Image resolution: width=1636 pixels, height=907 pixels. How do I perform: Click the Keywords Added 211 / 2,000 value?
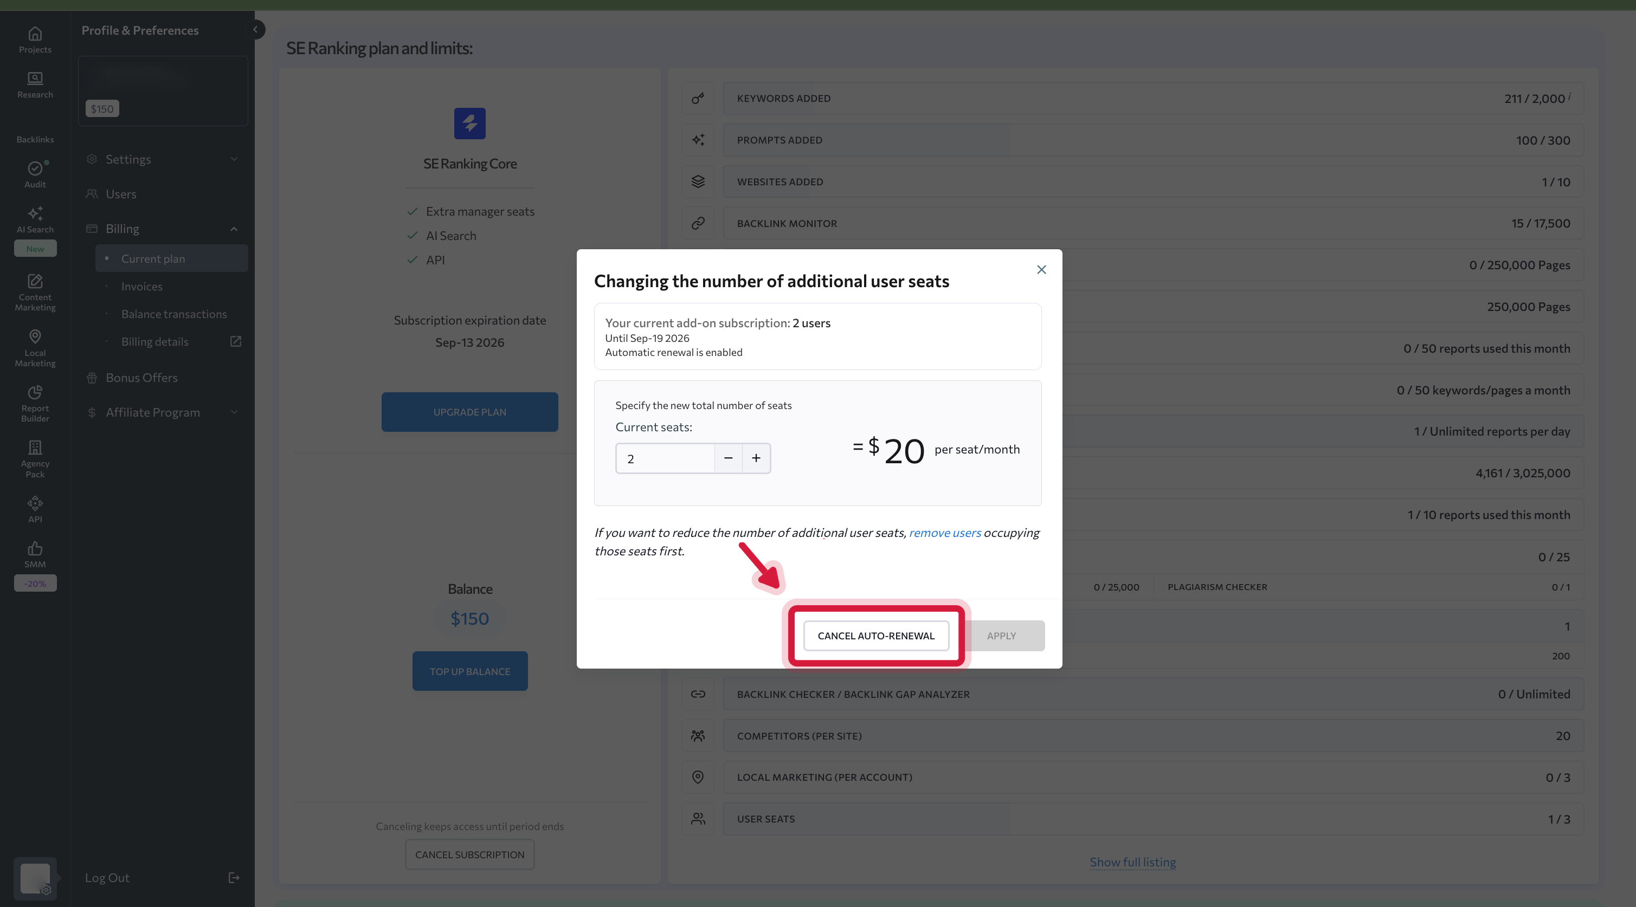click(1534, 99)
